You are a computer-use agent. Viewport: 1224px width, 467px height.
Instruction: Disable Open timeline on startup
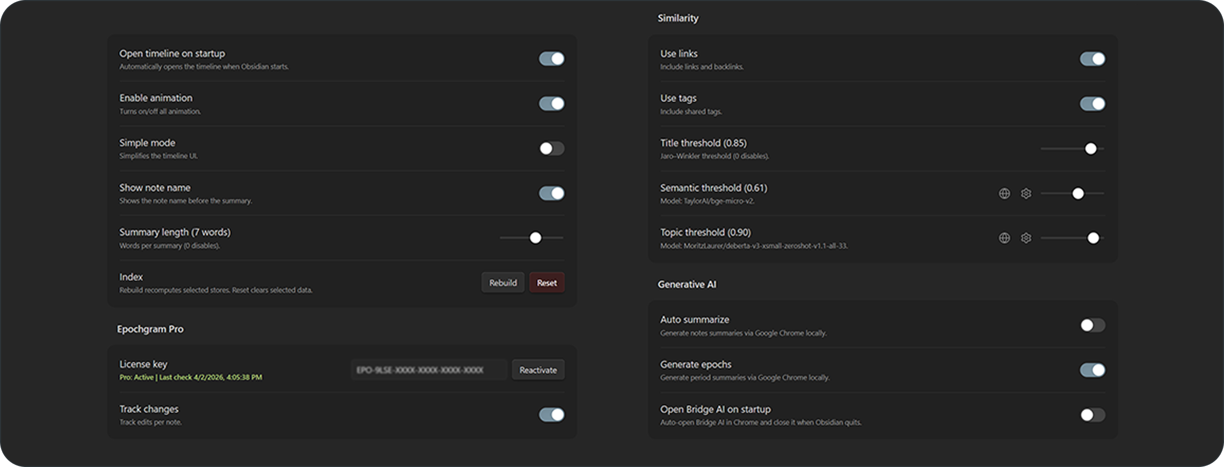[551, 59]
